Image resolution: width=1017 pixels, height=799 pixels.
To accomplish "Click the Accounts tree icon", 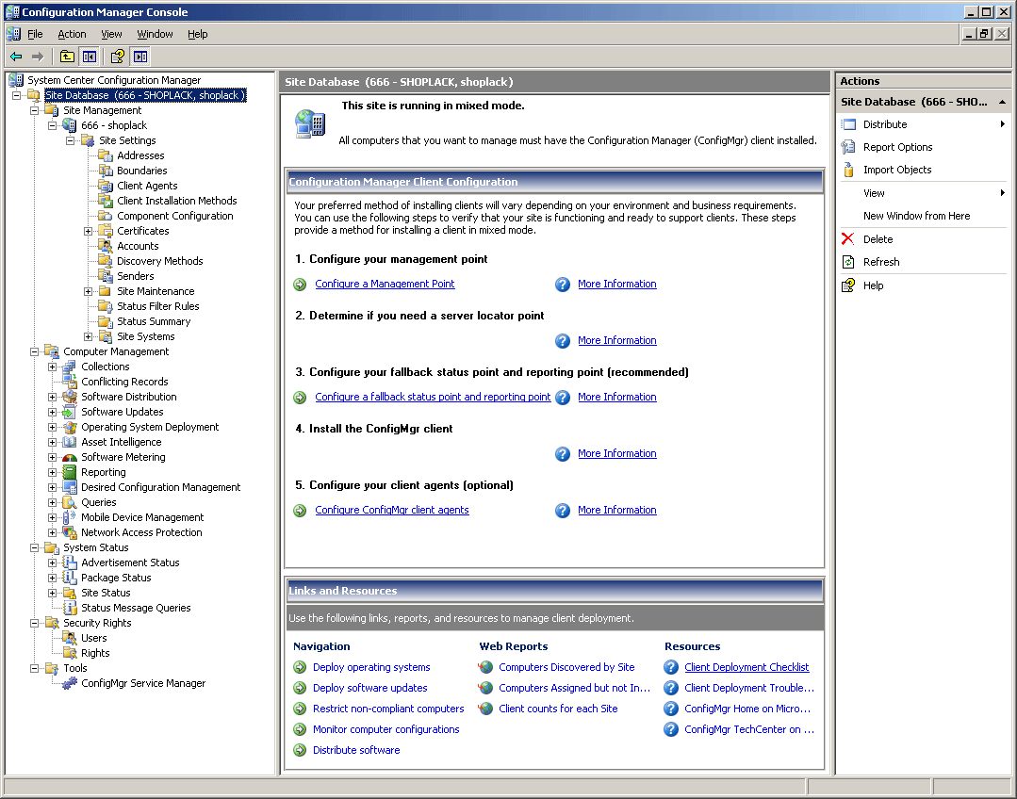I will (105, 246).
